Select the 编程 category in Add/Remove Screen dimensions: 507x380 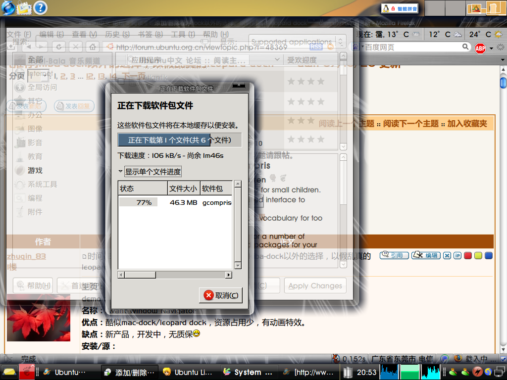point(29,198)
